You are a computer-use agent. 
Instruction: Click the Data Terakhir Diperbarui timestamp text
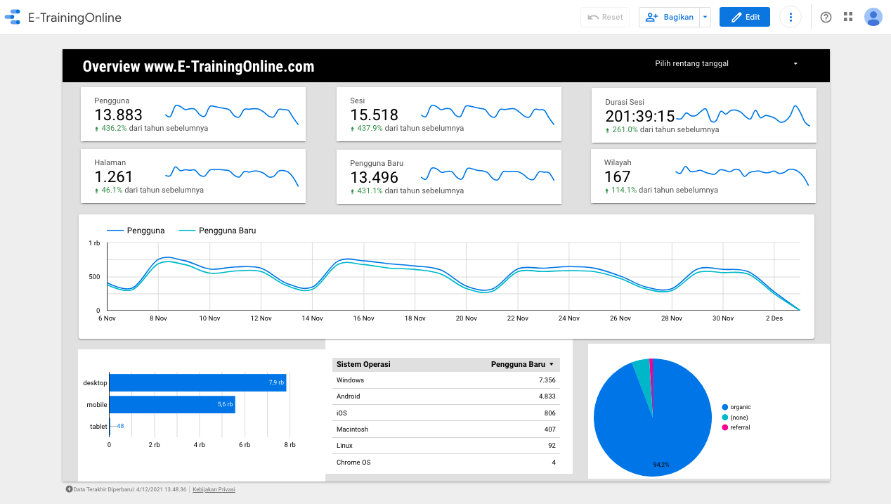(x=129, y=489)
